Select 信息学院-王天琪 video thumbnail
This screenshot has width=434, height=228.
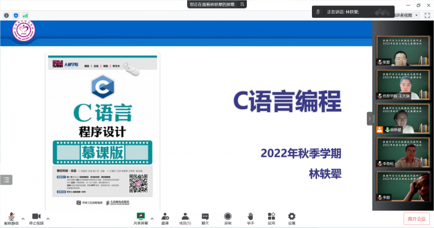click(x=401, y=84)
